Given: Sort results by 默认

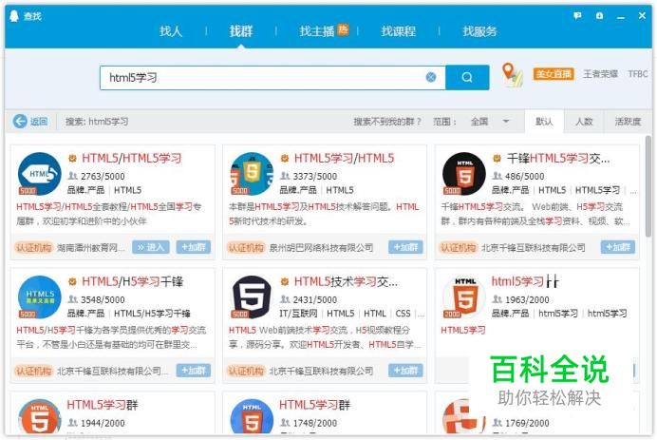Looking at the screenshot, I should [x=544, y=122].
